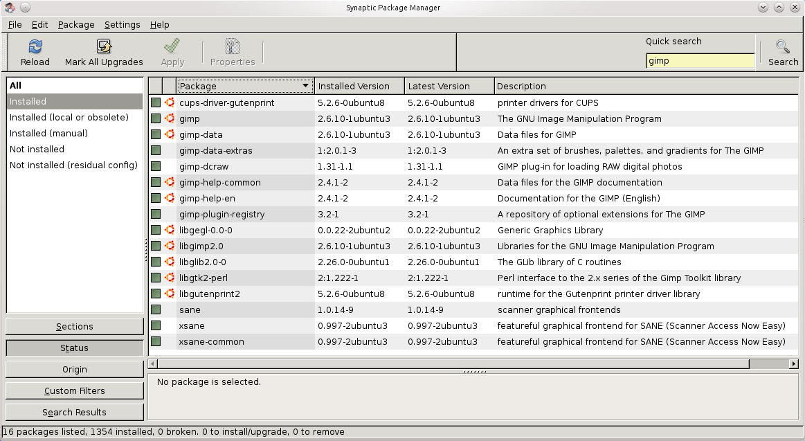Click the window roll-down arrow in title bar
The image size is (805, 441).
click(762, 8)
